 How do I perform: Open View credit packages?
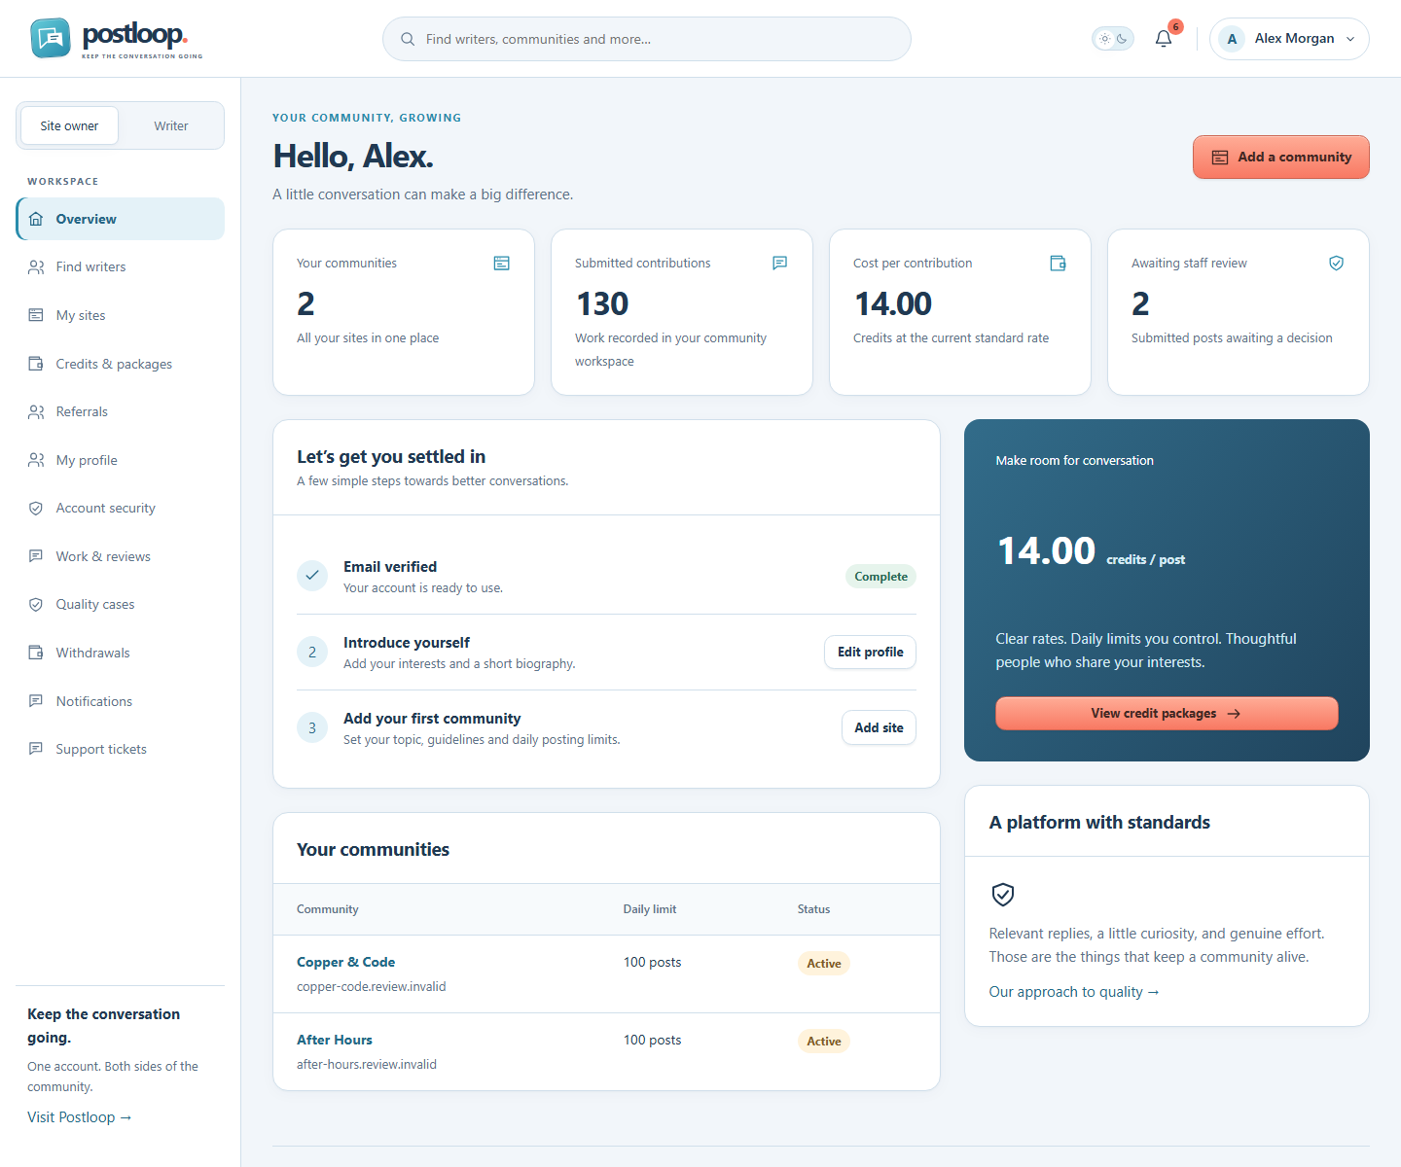pos(1167,713)
